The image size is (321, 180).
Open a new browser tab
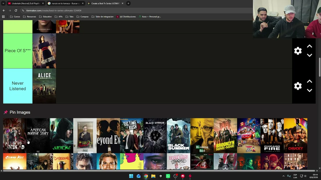128,3
